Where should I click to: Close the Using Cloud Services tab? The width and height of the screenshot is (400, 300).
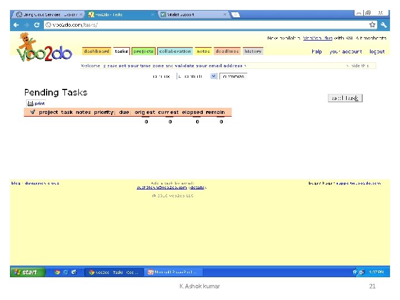pos(81,14)
